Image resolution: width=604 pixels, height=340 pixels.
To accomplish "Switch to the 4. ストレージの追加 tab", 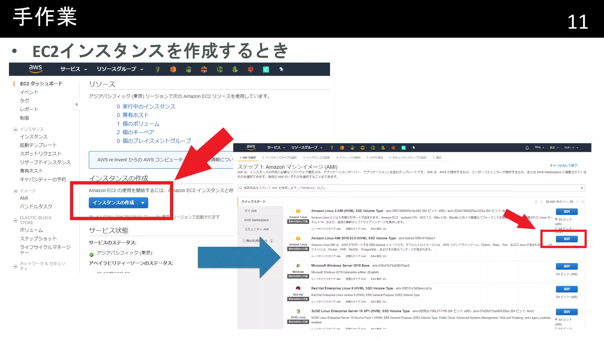I will click(x=348, y=158).
